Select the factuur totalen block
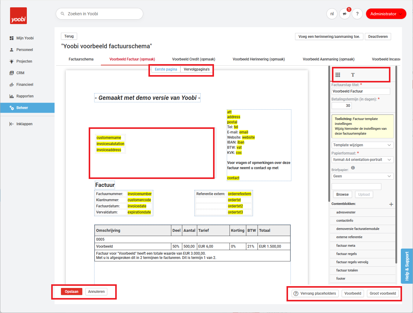This screenshot has width=413, height=313. 362,271
